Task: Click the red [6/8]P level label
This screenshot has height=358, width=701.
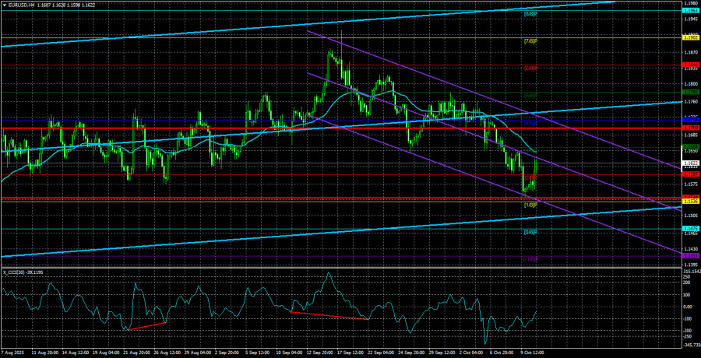Action: (530, 68)
